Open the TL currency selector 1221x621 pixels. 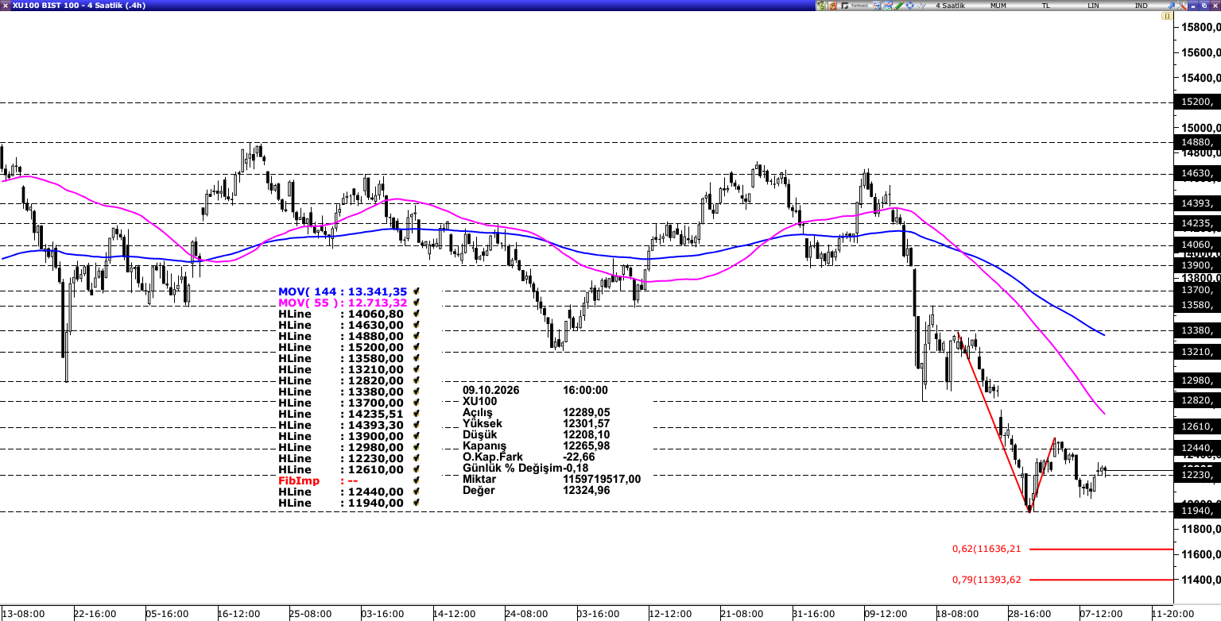click(x=1046, y=6)
